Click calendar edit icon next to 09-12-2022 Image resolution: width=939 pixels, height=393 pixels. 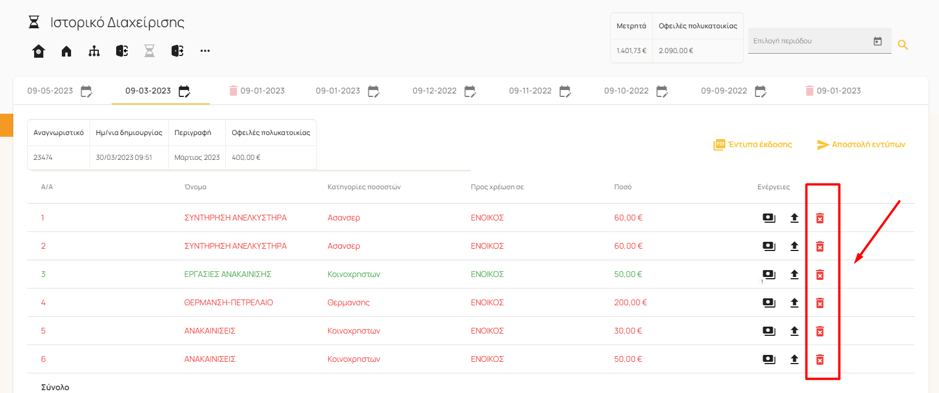click(x=470, y=91)
